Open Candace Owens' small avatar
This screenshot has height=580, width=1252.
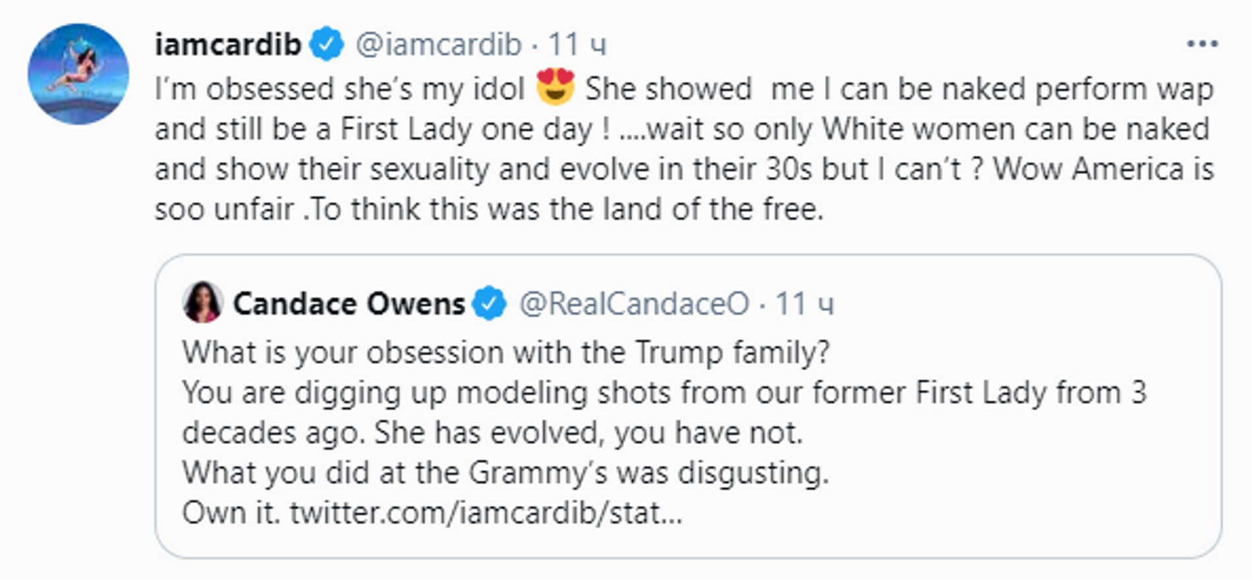pyautogui.click(x=203, y=302)
